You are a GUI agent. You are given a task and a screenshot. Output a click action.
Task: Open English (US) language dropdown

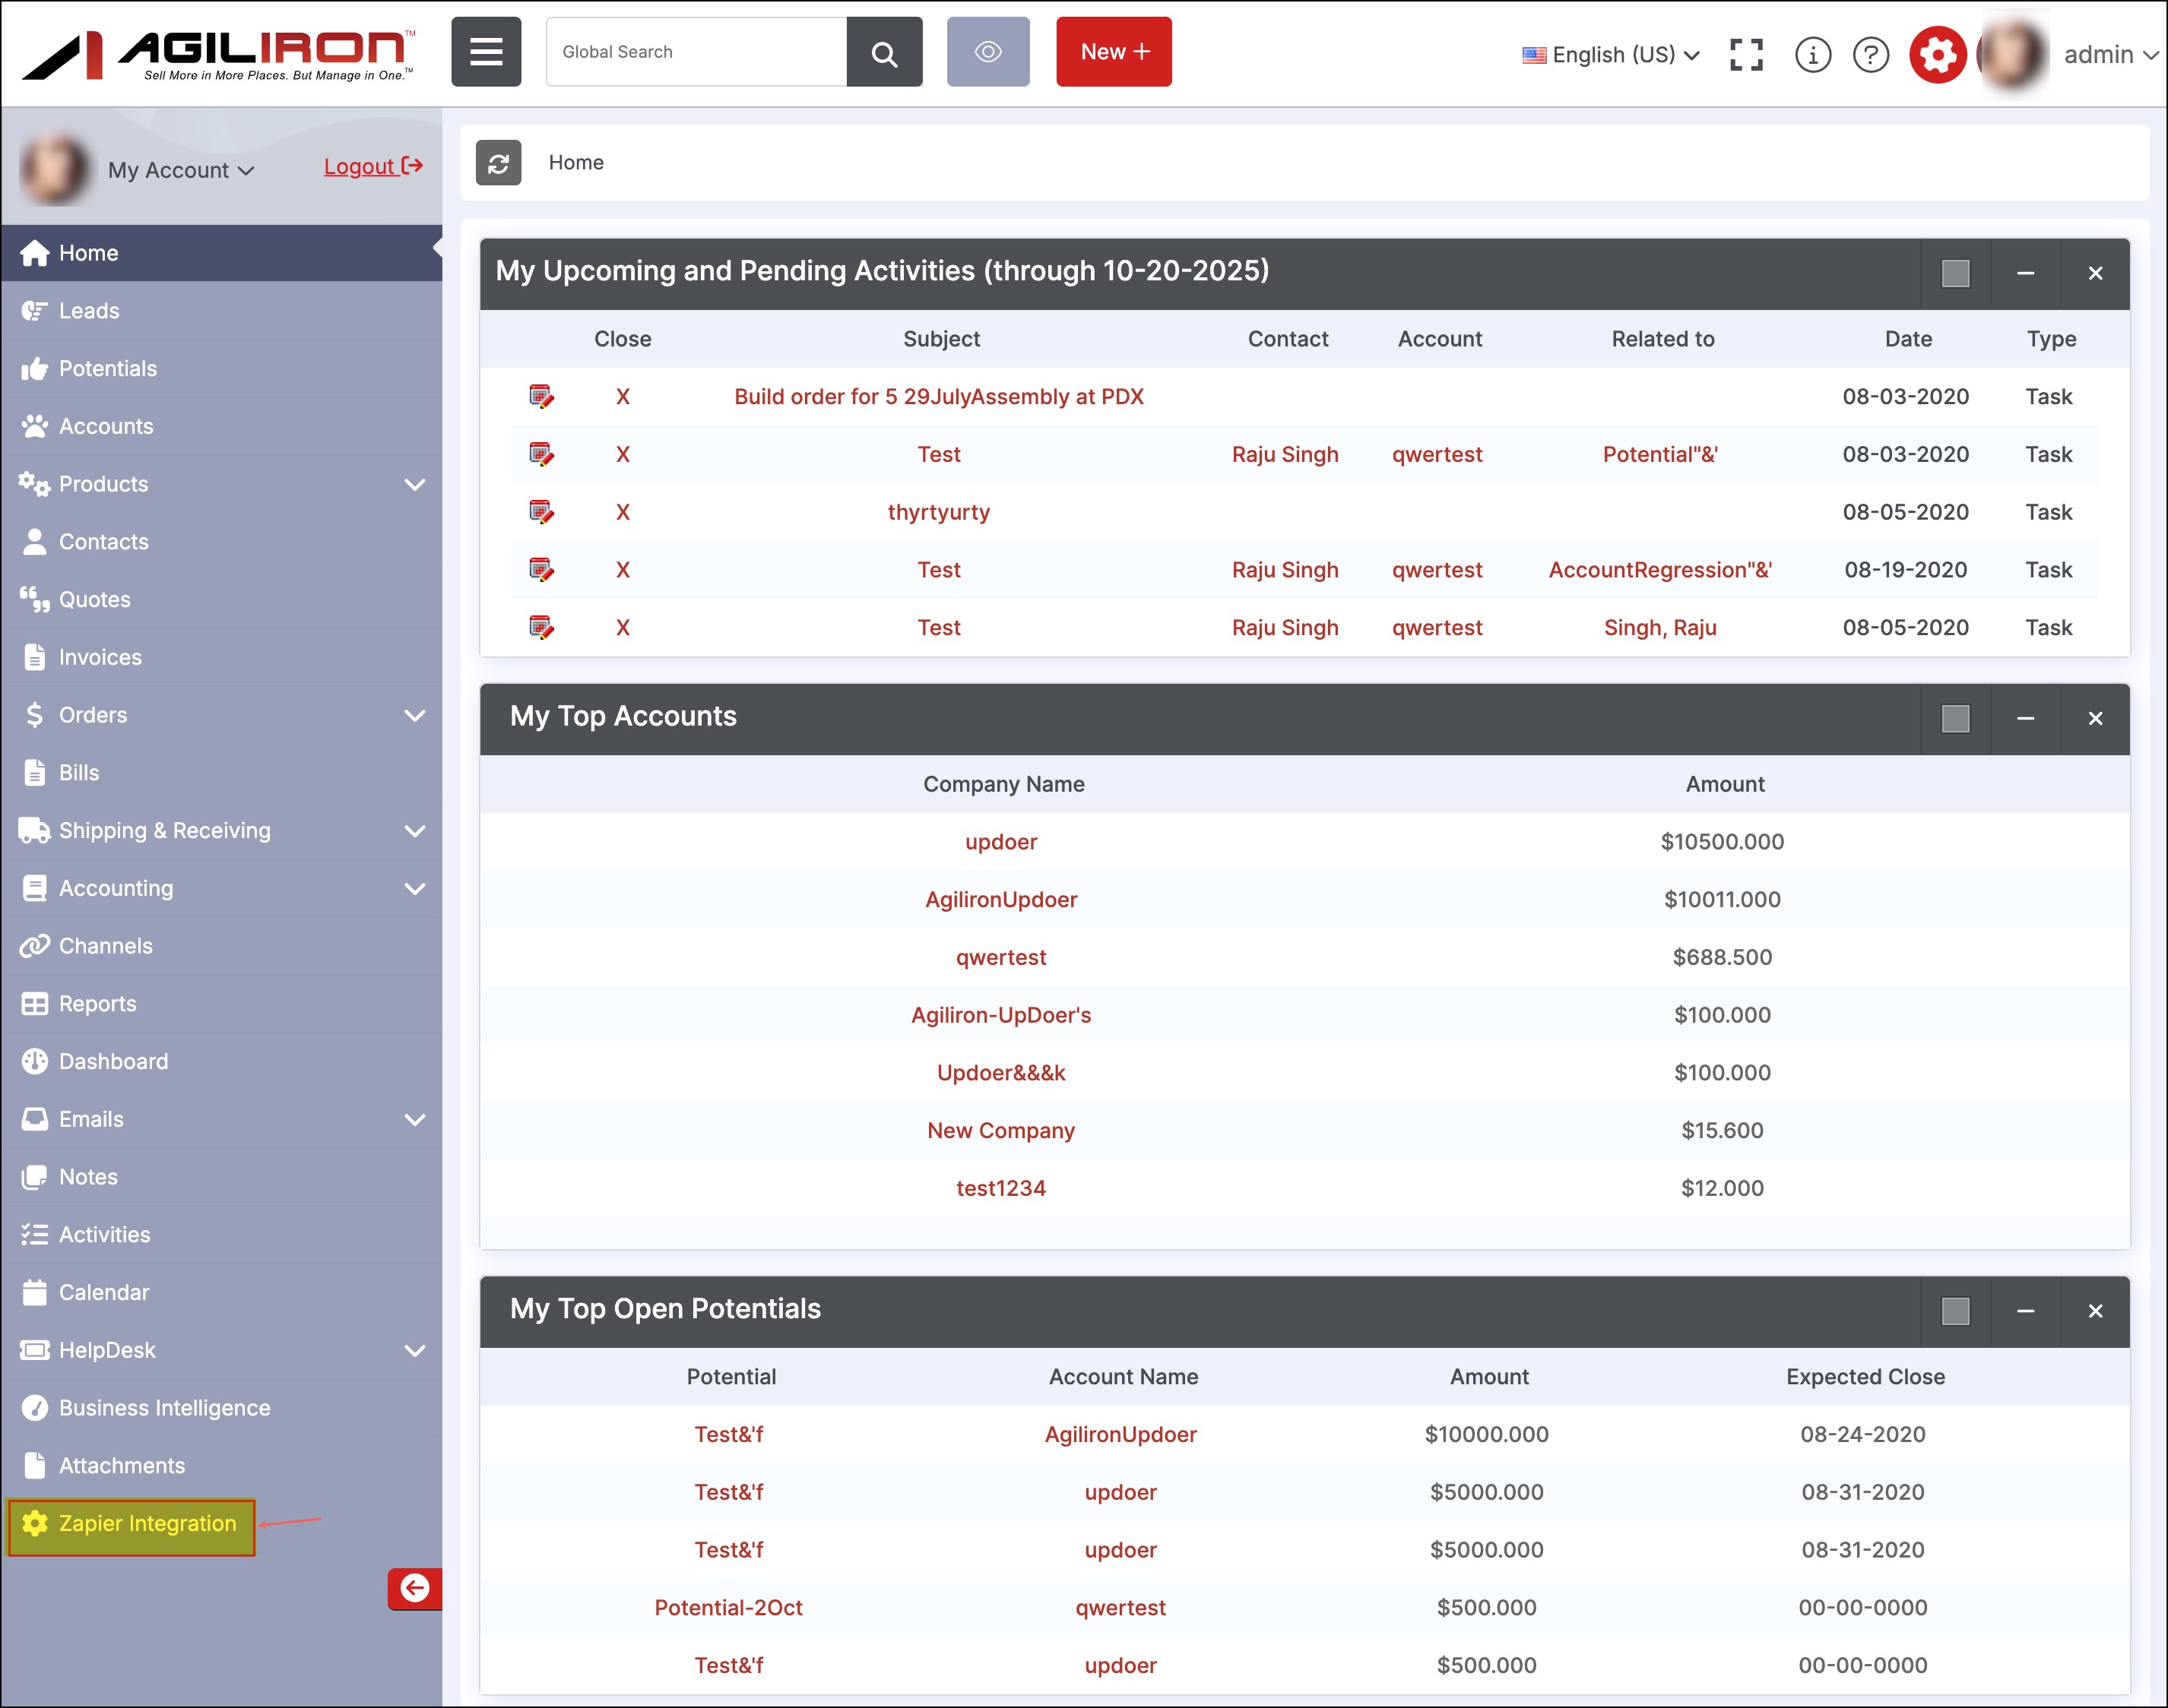tap(1612, 55)
